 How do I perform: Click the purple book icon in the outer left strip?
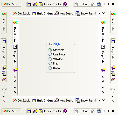pos(4,80)
